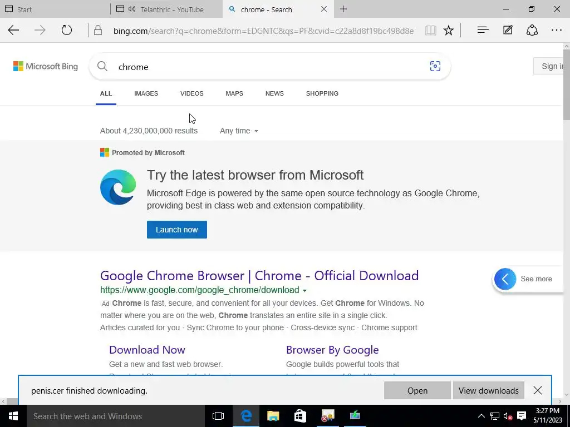Open Reading view book icon

431,30
